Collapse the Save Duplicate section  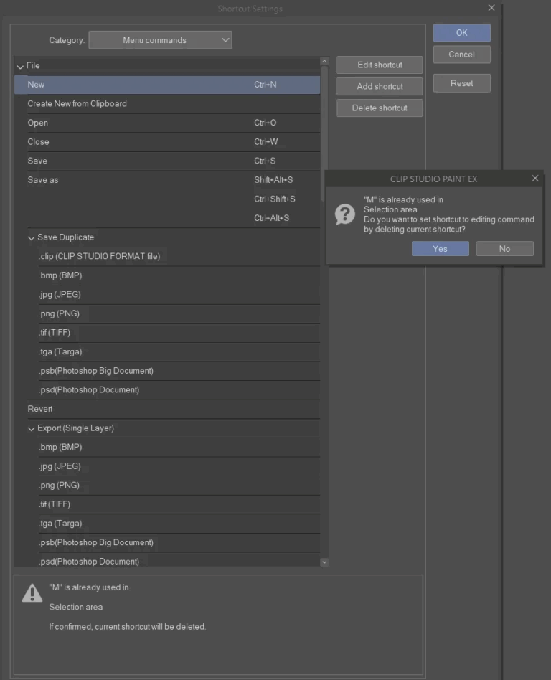click(x=31, y=237)
